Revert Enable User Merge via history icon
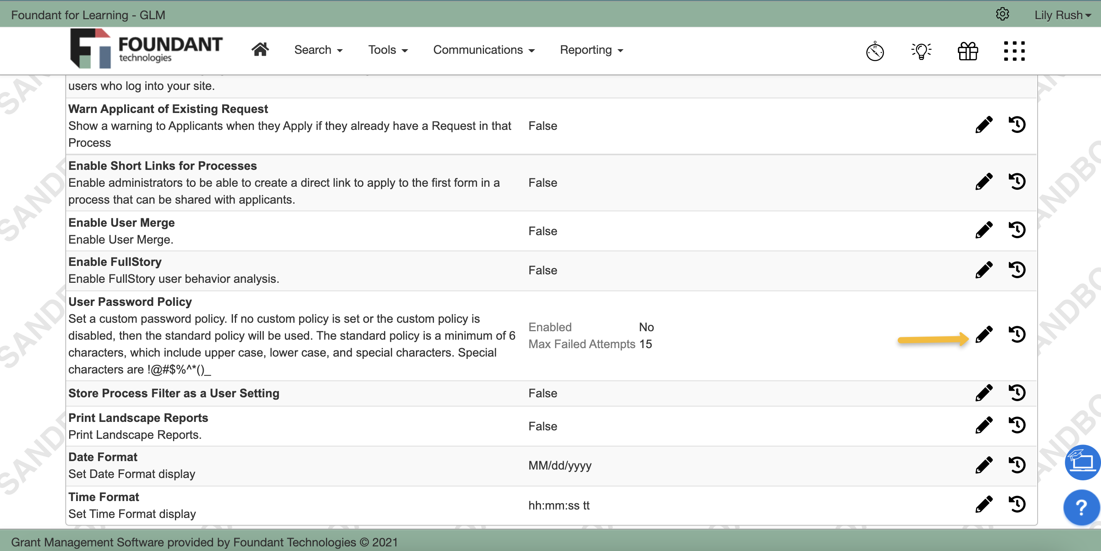The width and height of the screenshot is (1101, 551). 1018,230
